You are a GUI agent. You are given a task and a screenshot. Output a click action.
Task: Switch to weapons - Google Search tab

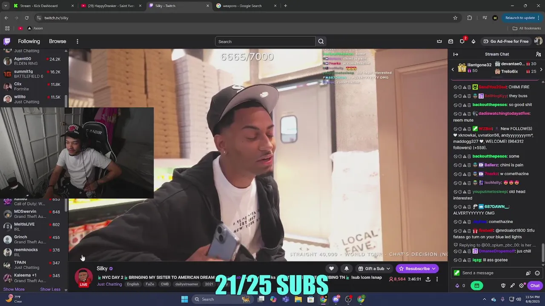pyautogui.click(x=247, y=6)
